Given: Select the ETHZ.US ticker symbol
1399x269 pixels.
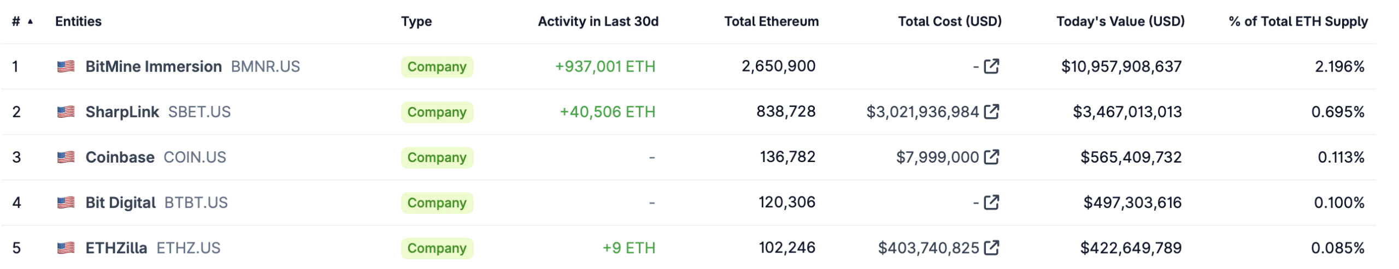Looking at the screenshot, I should 189,248.
